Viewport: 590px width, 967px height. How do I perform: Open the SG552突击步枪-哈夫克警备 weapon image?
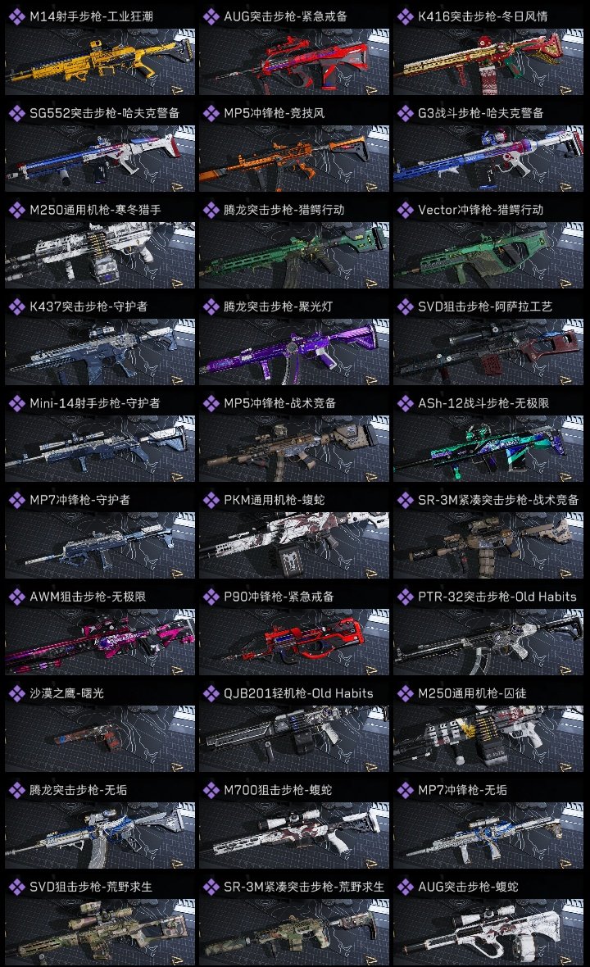coord(100,158)
